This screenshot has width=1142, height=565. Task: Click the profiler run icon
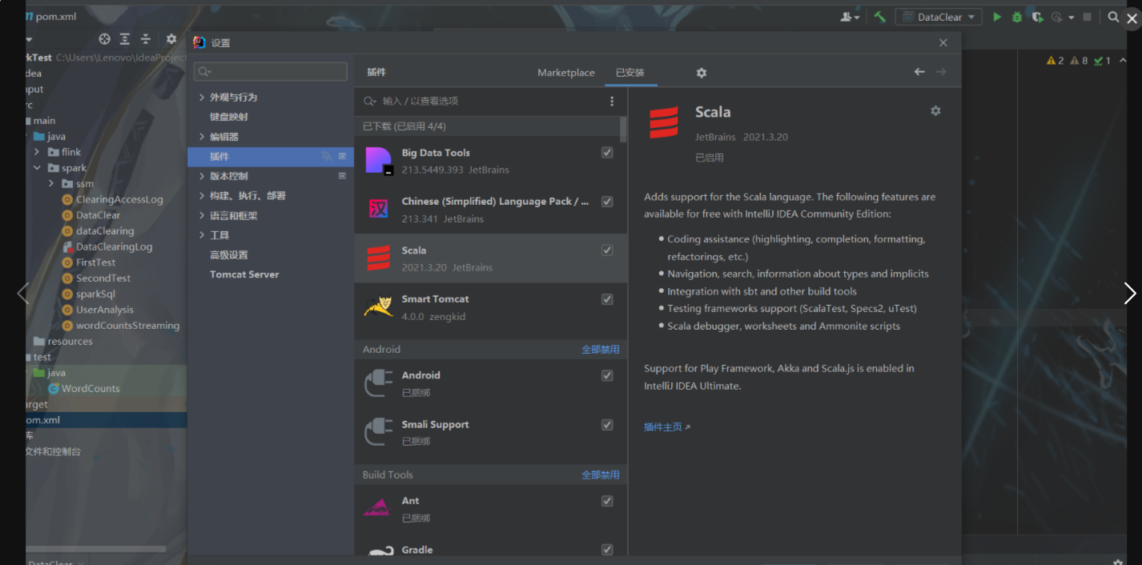pyautogui.click(x=1058, y=17)
